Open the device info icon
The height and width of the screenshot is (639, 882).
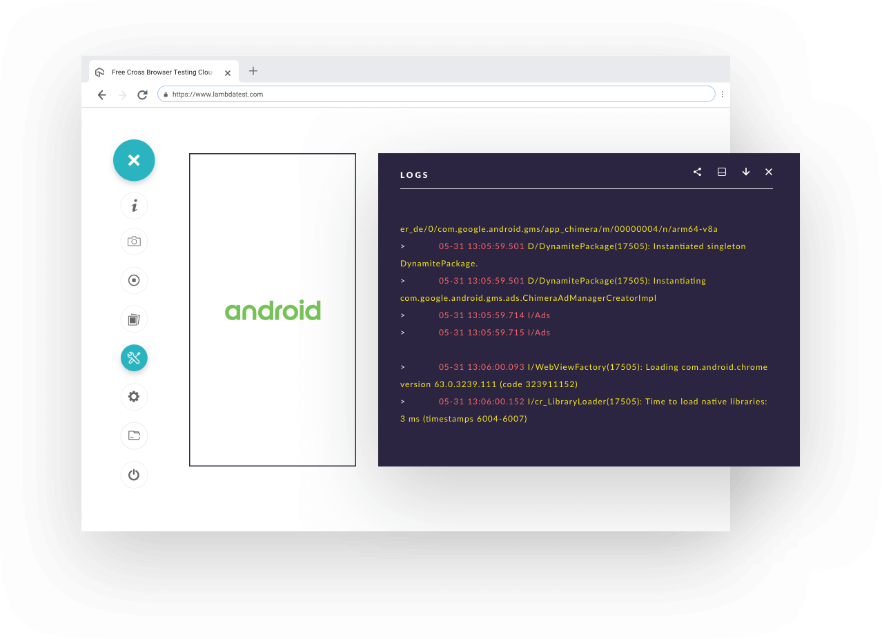click(x=134, y=206)
